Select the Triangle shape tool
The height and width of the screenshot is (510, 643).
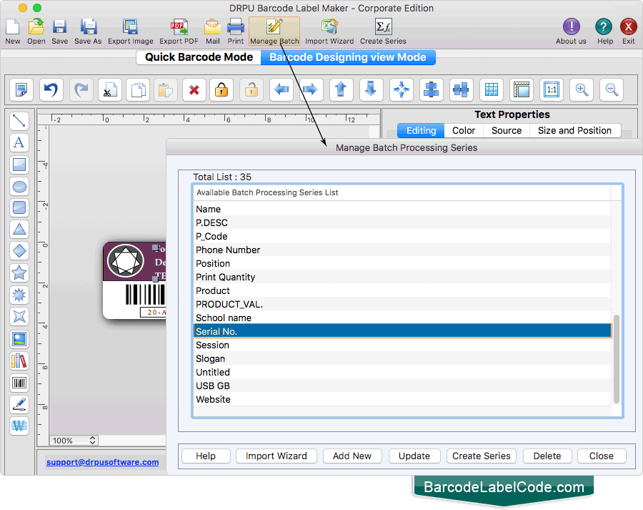click(x=19, y=229)
